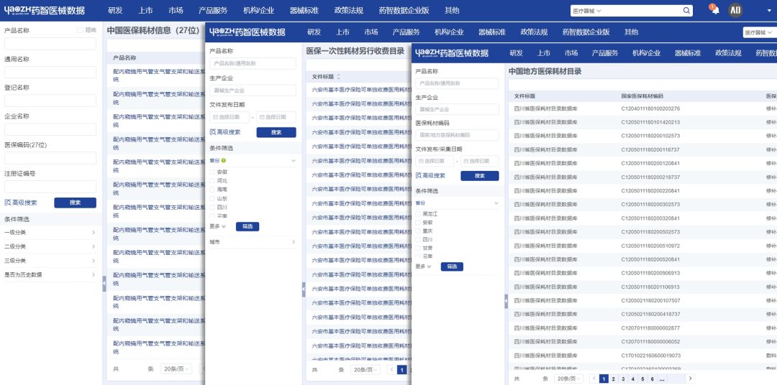Image resolution: width=777 pixels, height=385 pixels.
Task: Focus the 生产企业 input in the middle window
Action: coord(253,91)
